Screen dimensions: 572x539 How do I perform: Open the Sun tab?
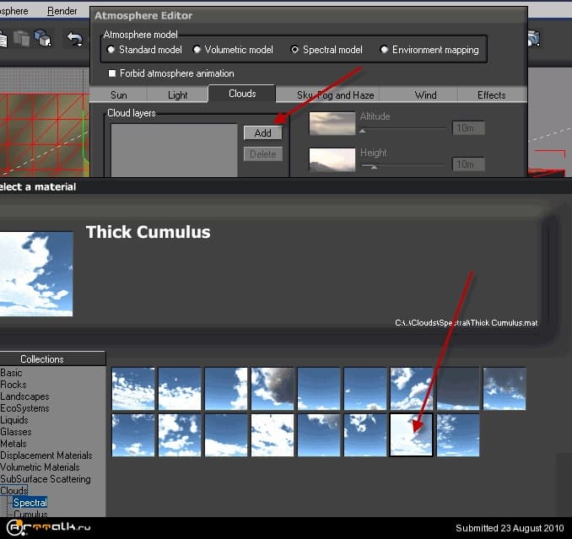coord(119,95)
